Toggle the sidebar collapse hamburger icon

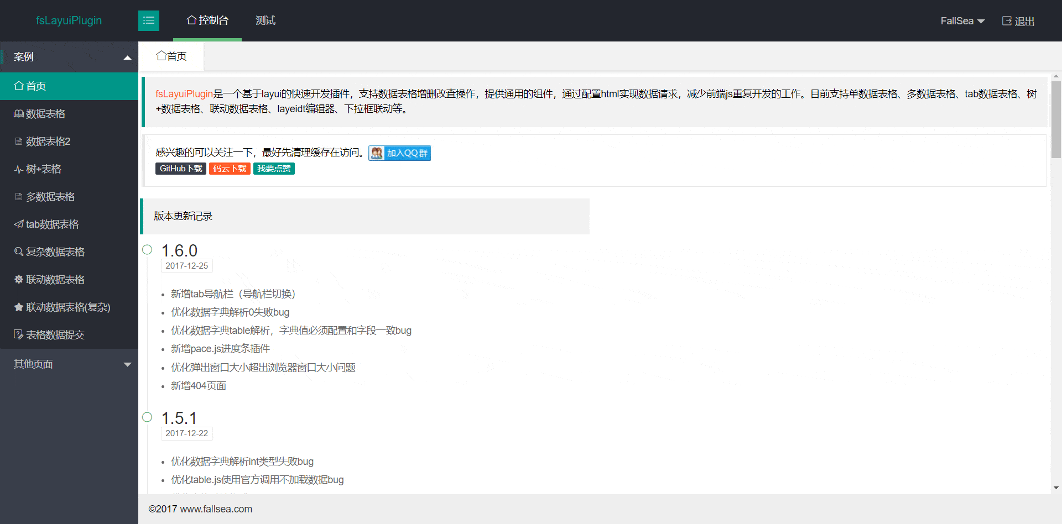(x=149, y=20)
